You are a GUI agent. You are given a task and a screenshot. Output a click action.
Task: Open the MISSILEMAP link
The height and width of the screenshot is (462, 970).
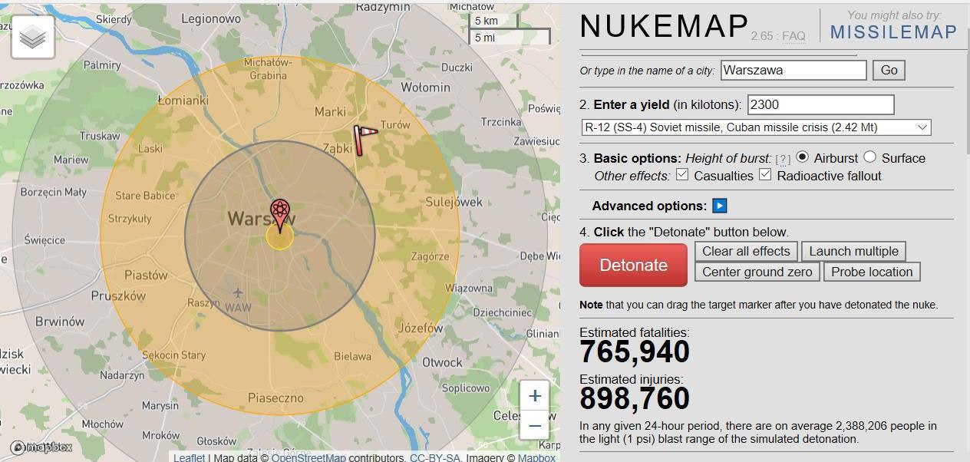click(x=893, y=32)
